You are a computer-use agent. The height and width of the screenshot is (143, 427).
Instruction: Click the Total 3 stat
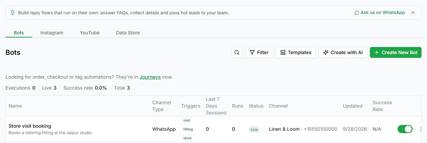(x=122, y=88)
